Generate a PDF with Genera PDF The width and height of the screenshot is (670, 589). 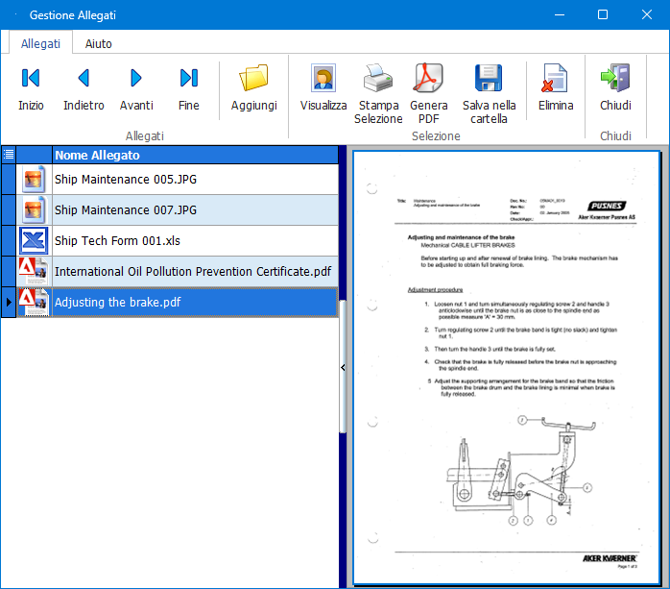pyautogui.click(x=428, y=94)
